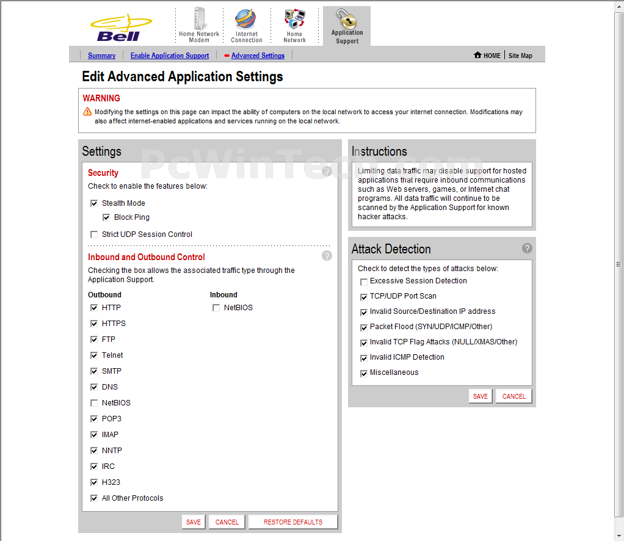624x541 pixels.
Task: Toggle All Other Protocols checkbox
Action: tap(94, 498)
